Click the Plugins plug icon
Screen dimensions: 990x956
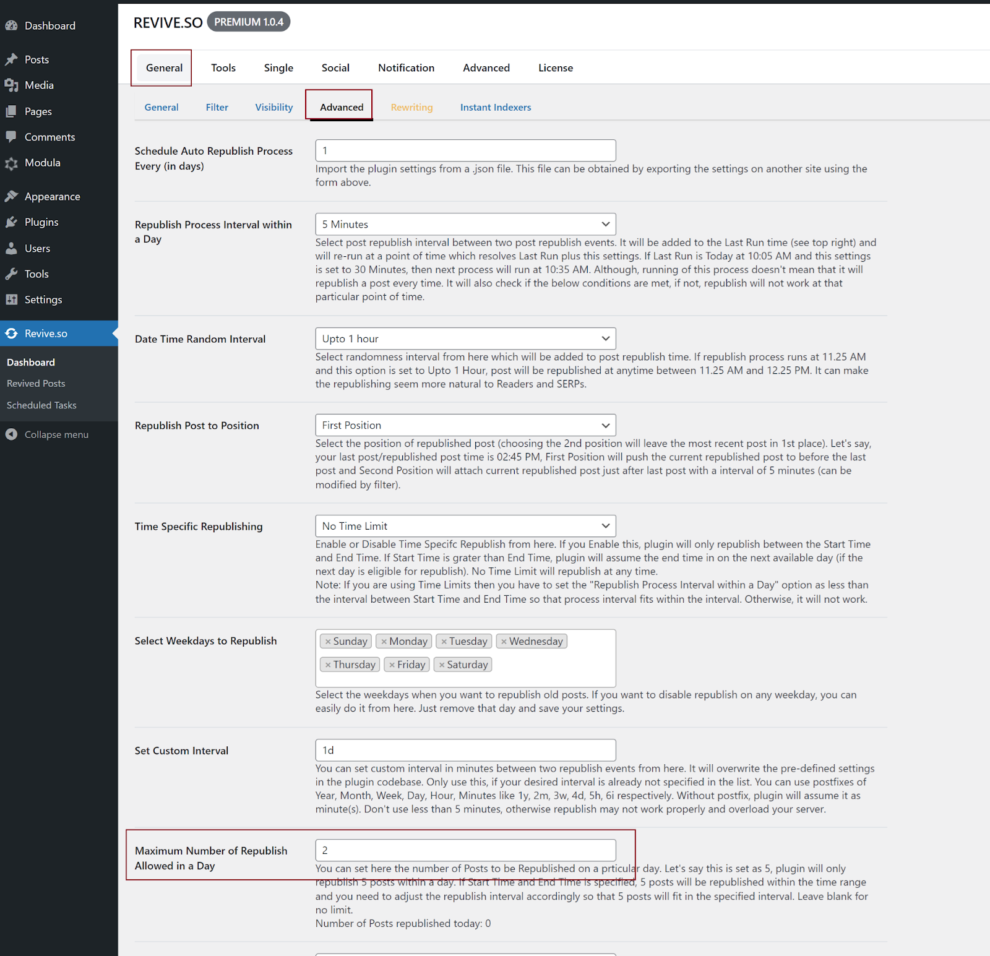tap(11, 222)
